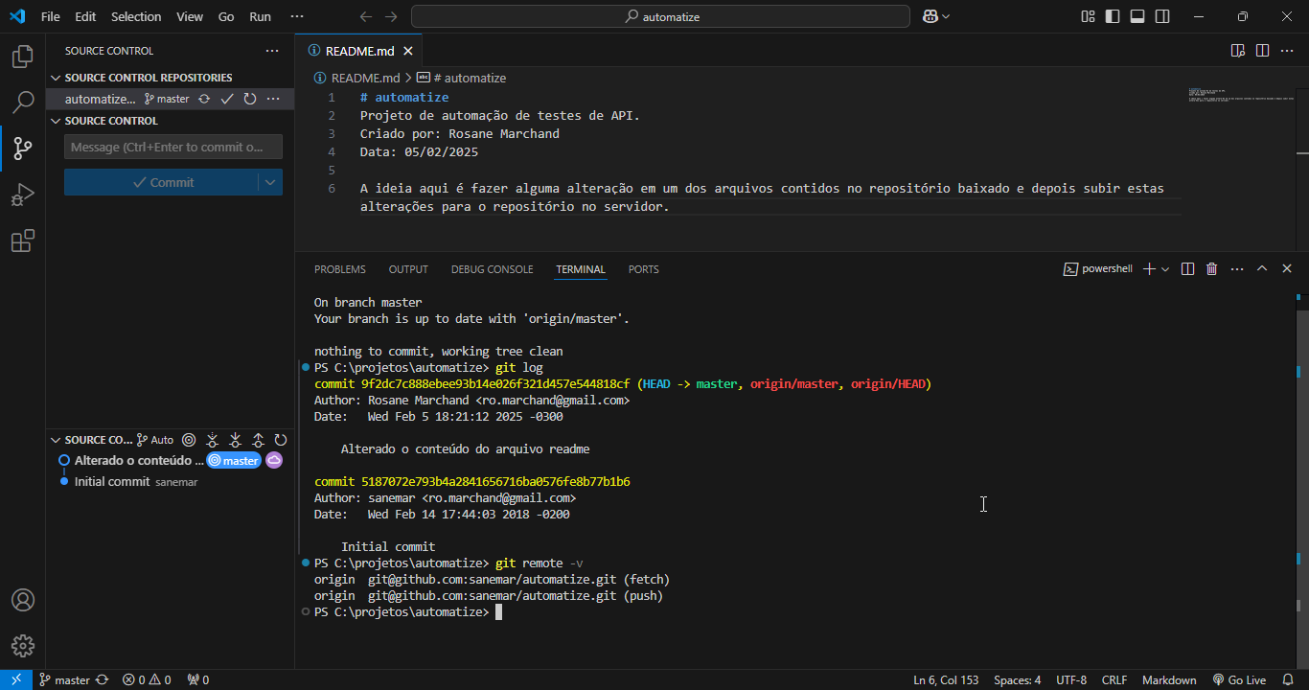Go forward using title bar arrow
Screen dimensions: 1309x690
390,16
